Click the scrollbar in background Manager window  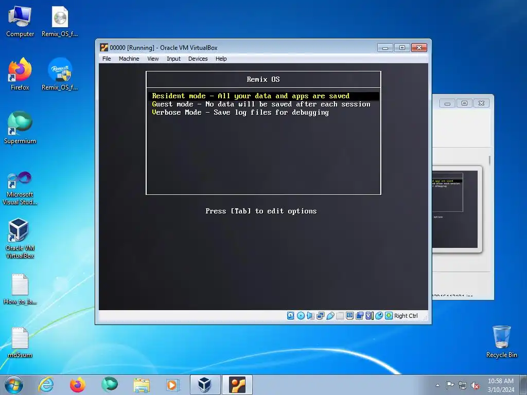489,160
